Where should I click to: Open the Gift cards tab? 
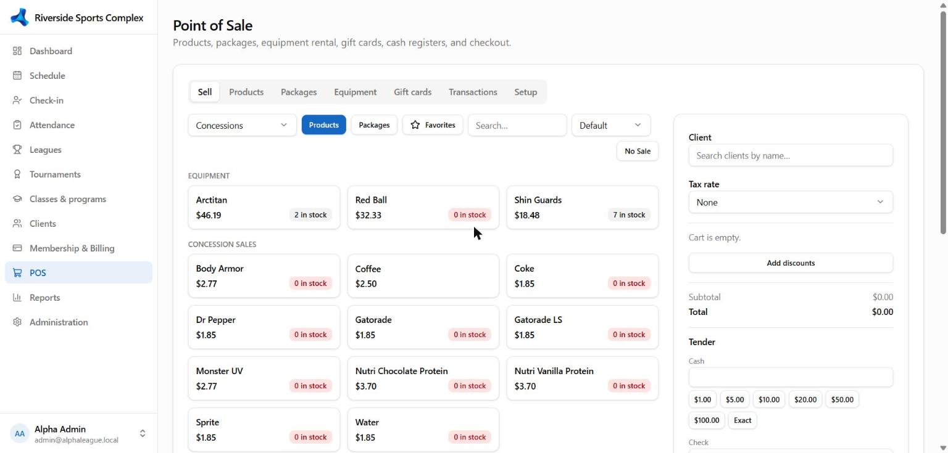(x=413, y=92)
